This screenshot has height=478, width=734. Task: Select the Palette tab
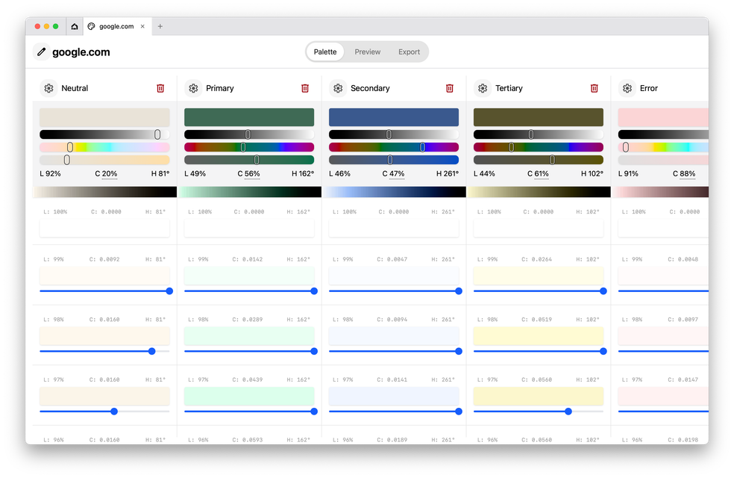(x=325, y=52)
